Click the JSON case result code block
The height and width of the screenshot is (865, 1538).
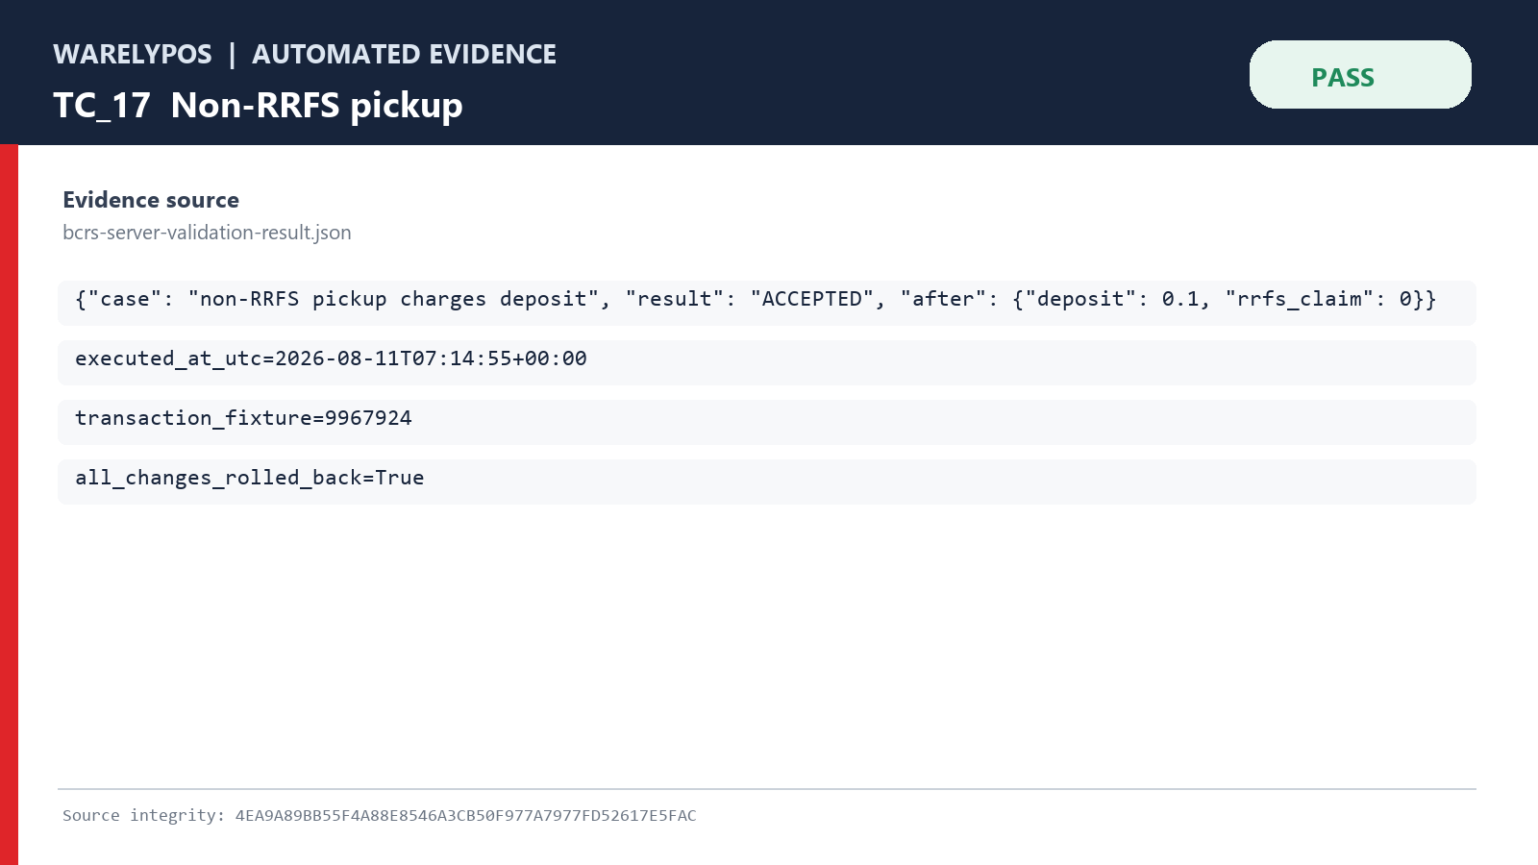tap(767, 303)
